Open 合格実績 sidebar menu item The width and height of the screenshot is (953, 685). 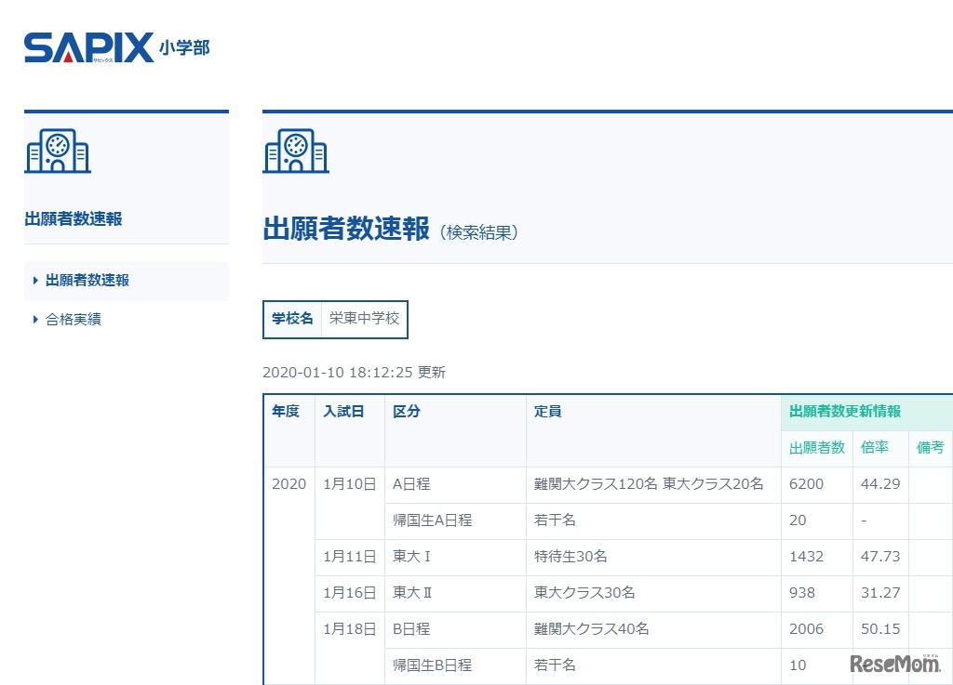(74, 319)
